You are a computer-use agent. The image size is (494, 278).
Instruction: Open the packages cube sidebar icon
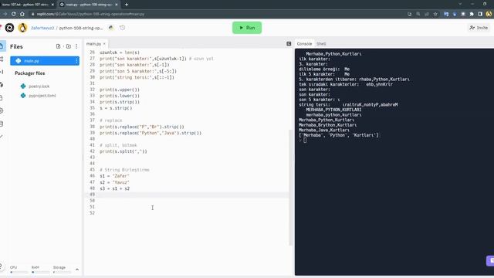[x=2, y=85]
